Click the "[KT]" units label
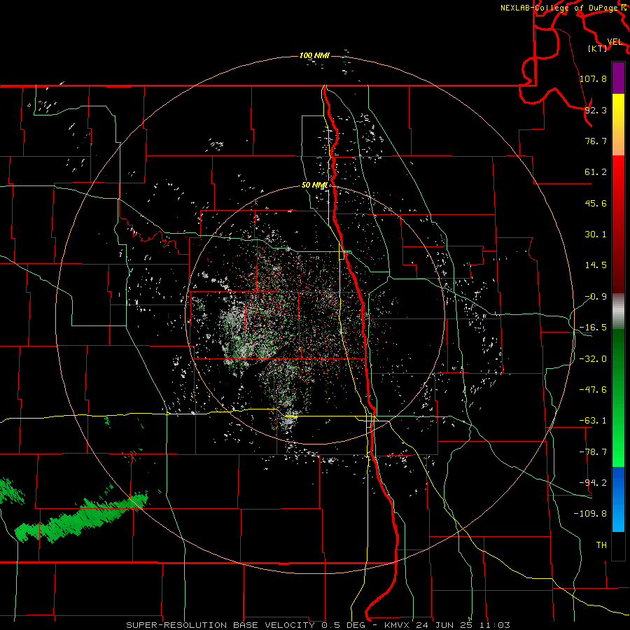Image resolution: width=630 pixels, height=630 pixels. (598, 48)
